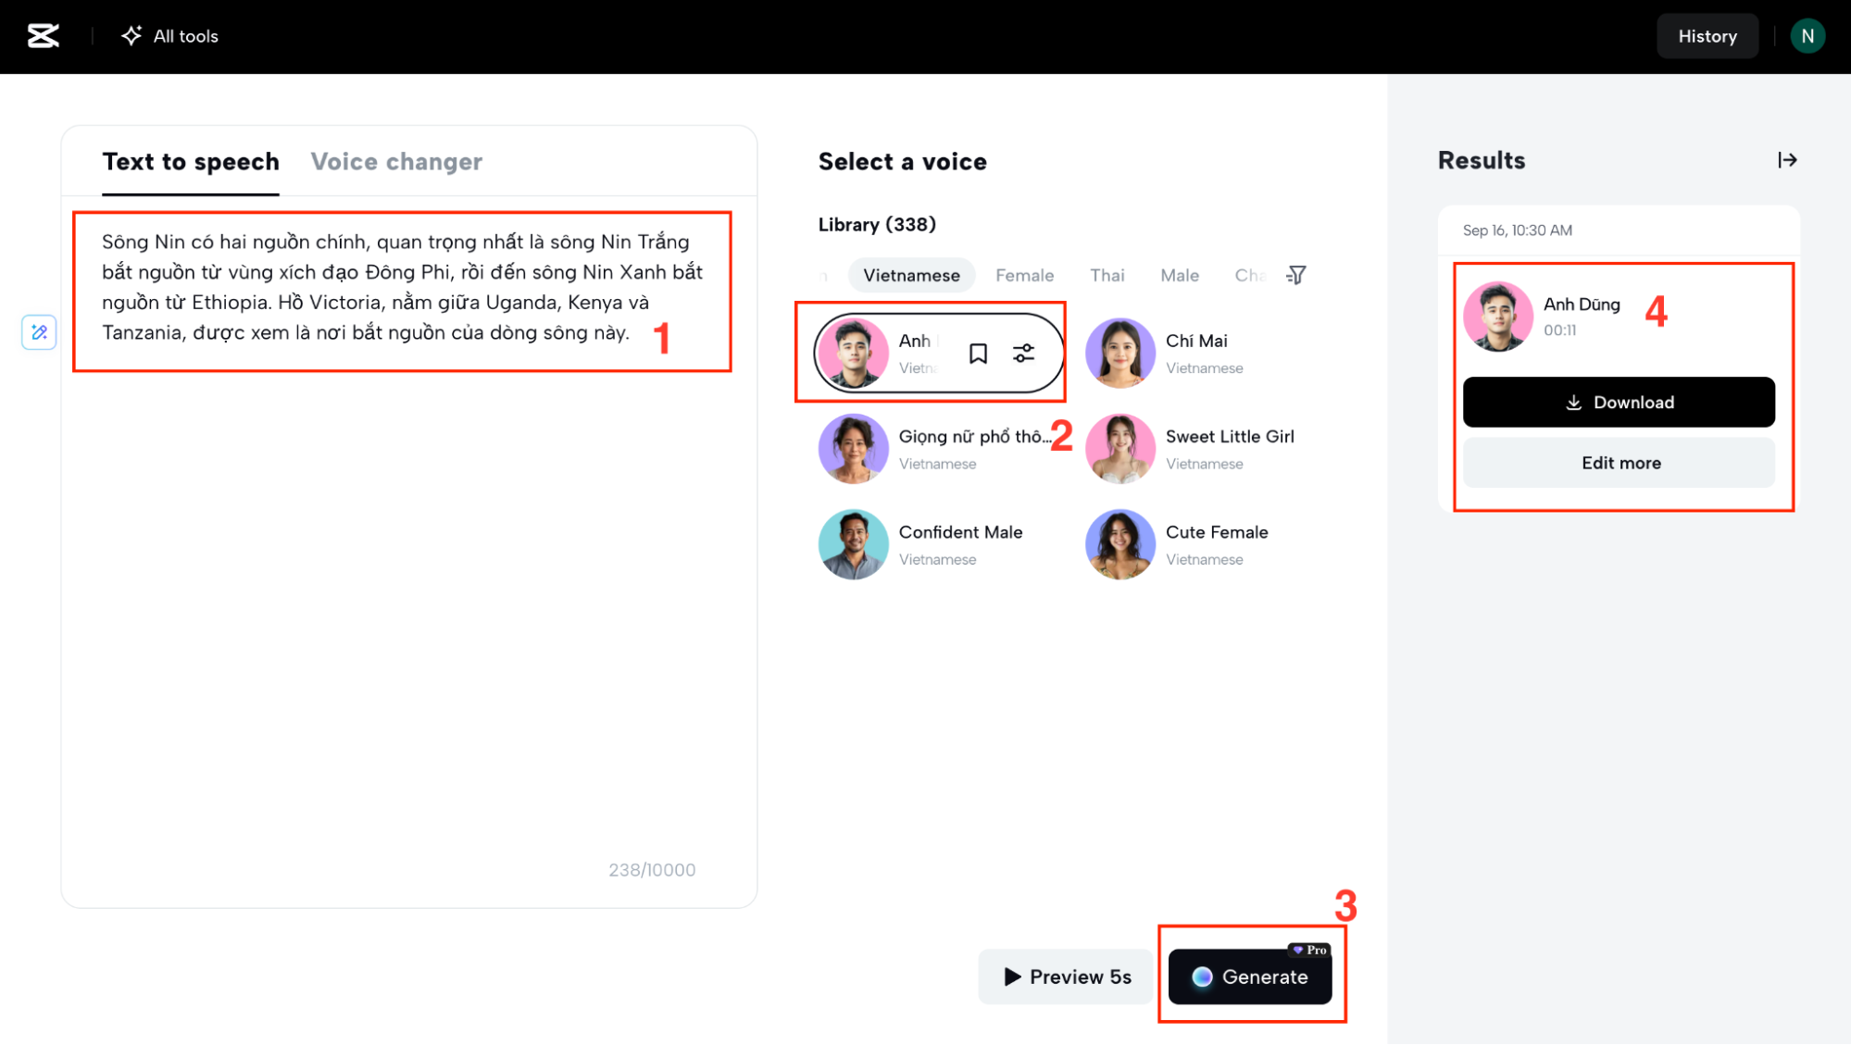Switch to Voice changer tab

click(396, 162)
